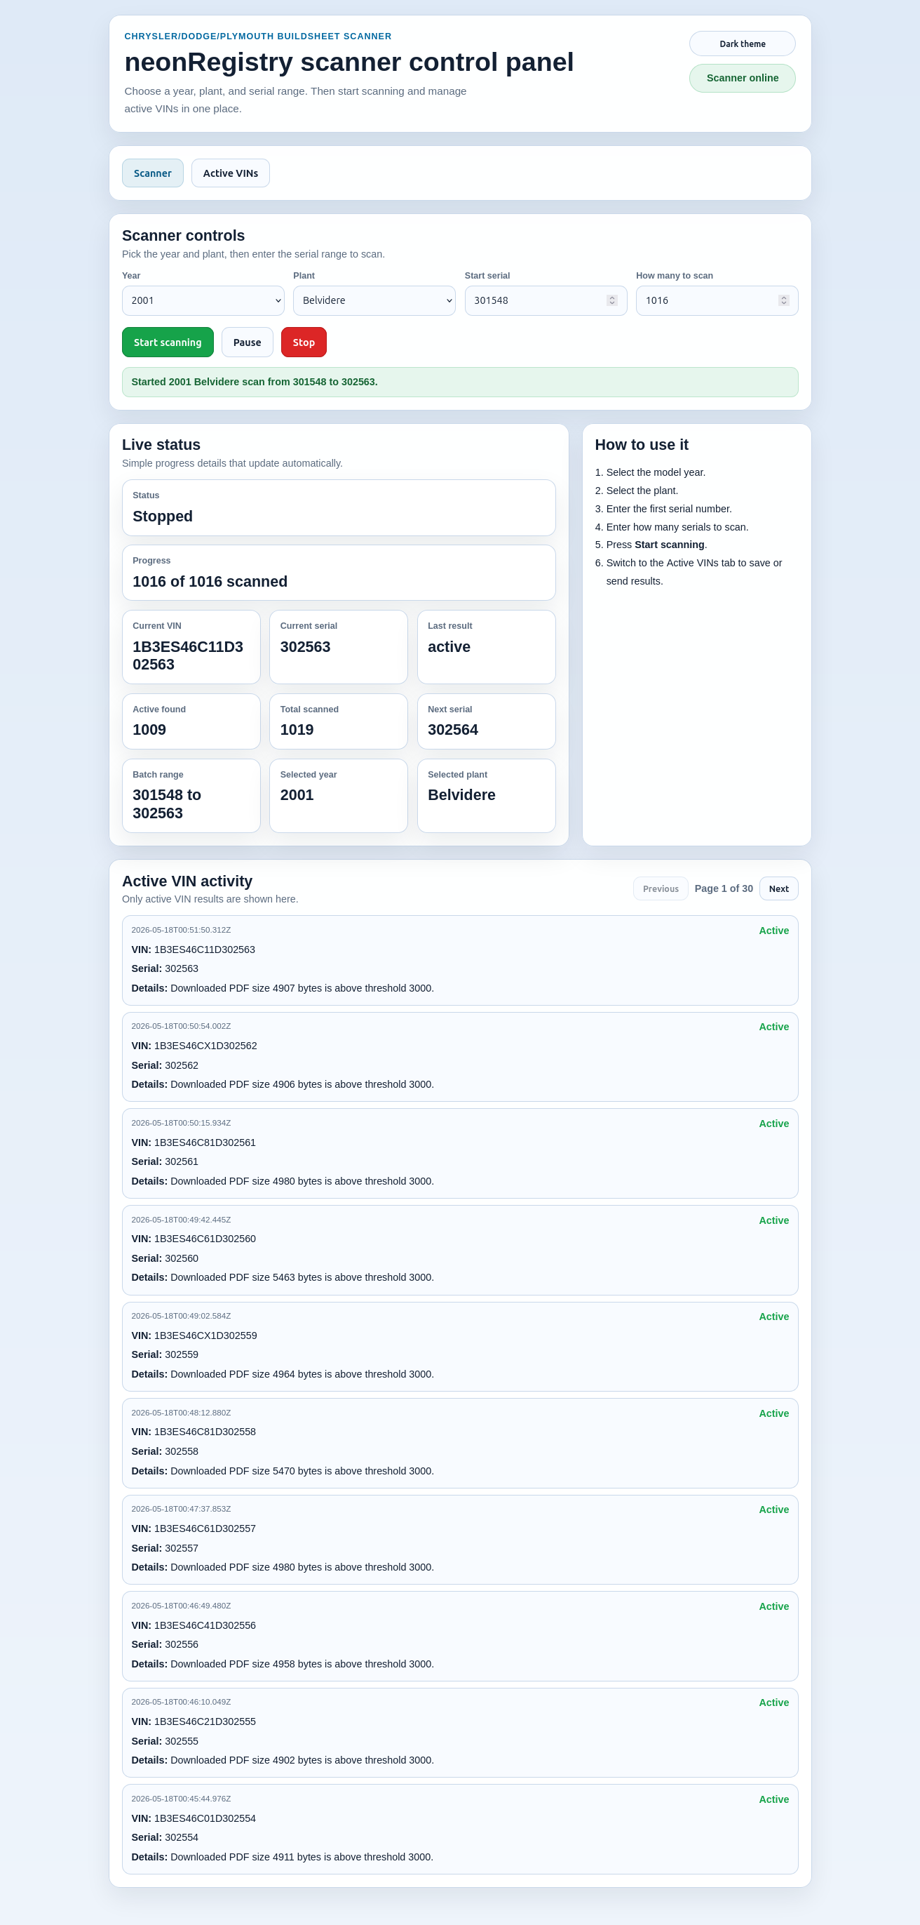Click Next serial value 302564
Viewport: 920px width, 1925px height.
452,730
